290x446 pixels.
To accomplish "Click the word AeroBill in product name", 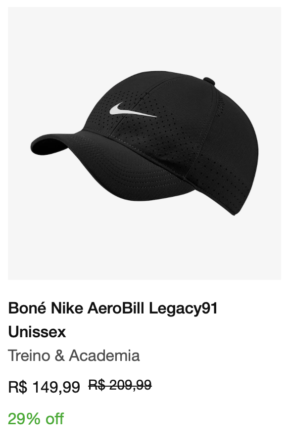I will [115, 309].
